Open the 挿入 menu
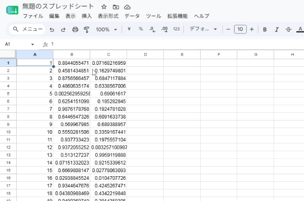304x201 pixels. pos(87,16)
